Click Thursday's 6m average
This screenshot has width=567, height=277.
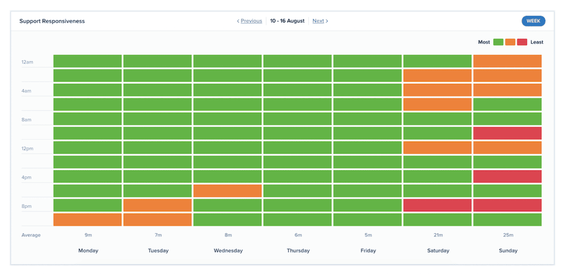298,235
